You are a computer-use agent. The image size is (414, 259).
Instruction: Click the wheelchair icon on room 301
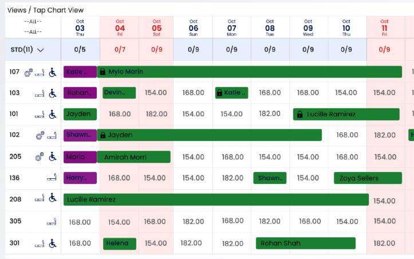pyautogui.click(x=53, y=244)
